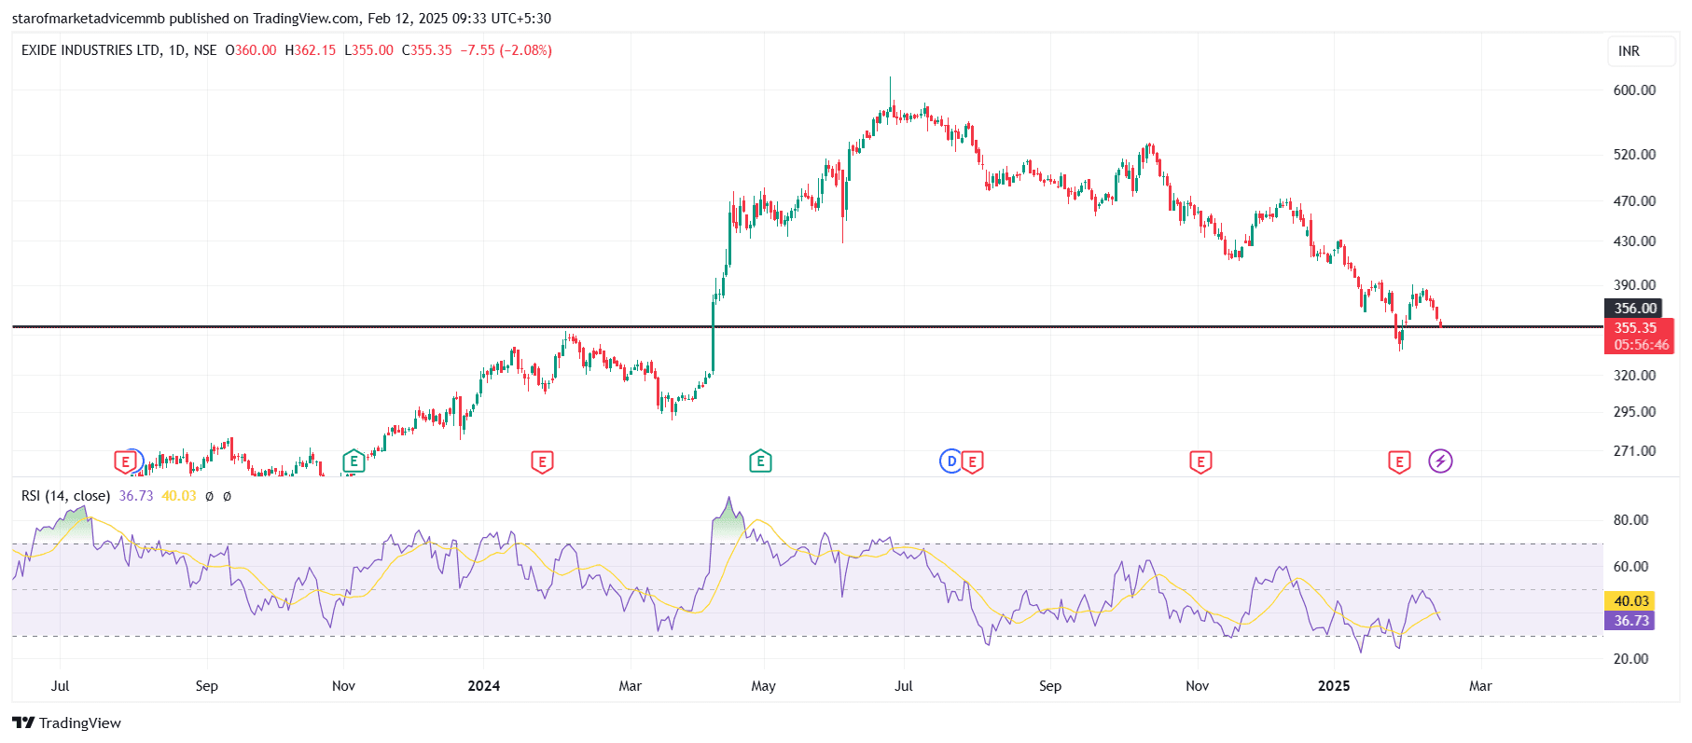Click the high value H362.15
The height and width of the screenshot is (743, 1692).
[x=311, y=50]
